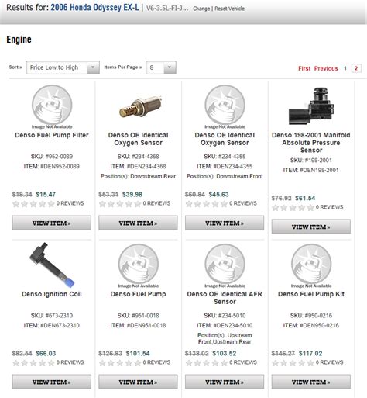Click the sale price $15.47
This screenshot has width=367, height=398.
46,194
